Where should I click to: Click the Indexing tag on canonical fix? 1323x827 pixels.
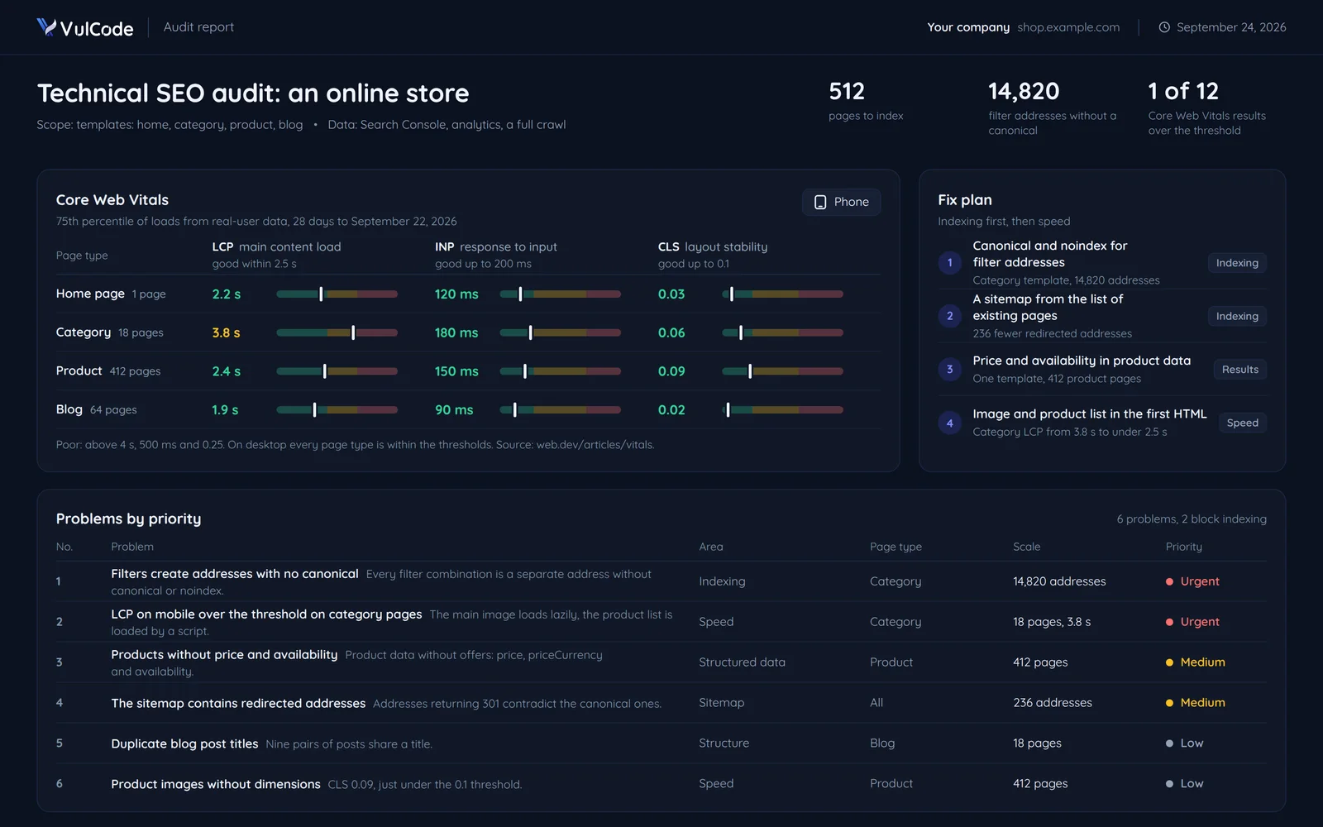(x=1237, y=263)
